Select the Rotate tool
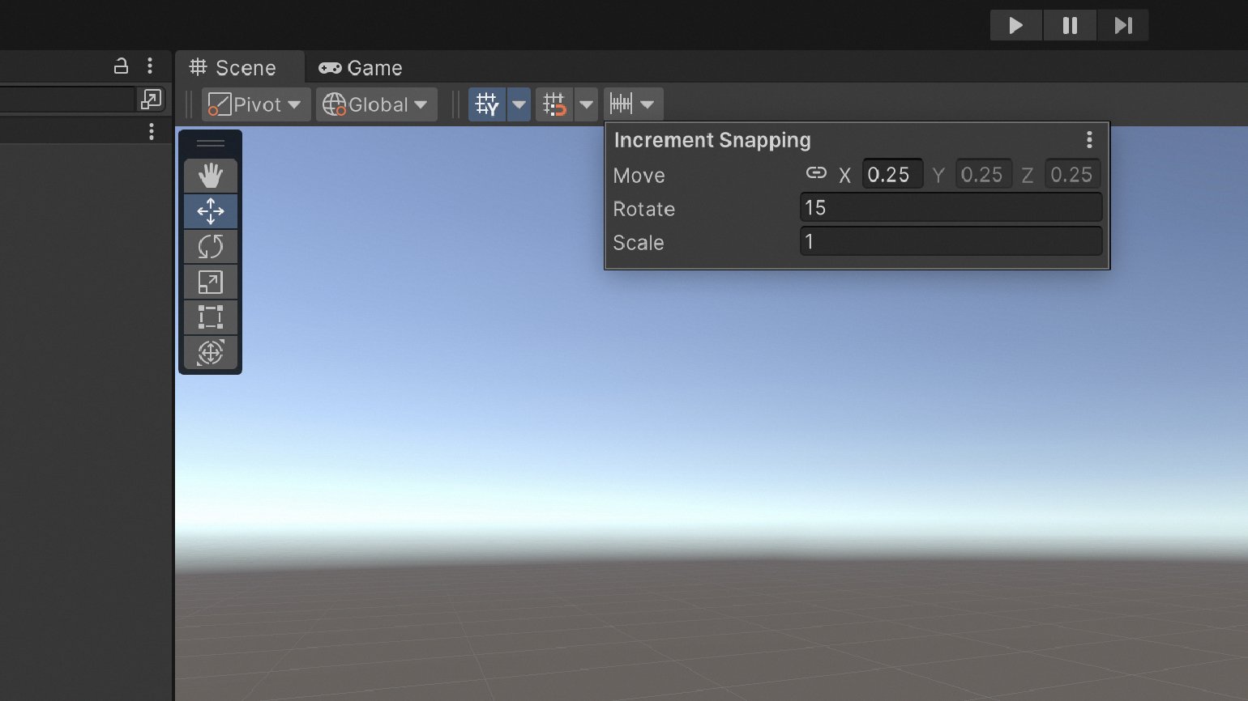Image resolution: width=1248 pixels, height=701 pixels. (210, 246)
